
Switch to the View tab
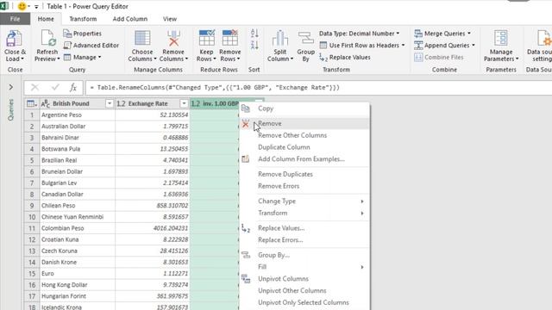(x=170, y=19)
